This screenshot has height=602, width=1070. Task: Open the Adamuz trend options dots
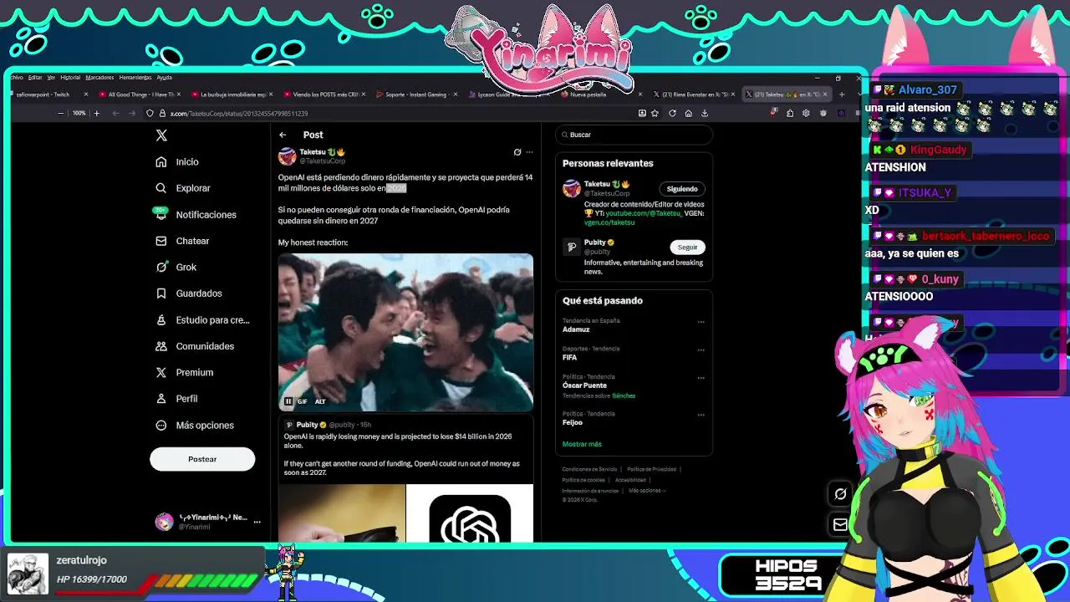point(701,322)
